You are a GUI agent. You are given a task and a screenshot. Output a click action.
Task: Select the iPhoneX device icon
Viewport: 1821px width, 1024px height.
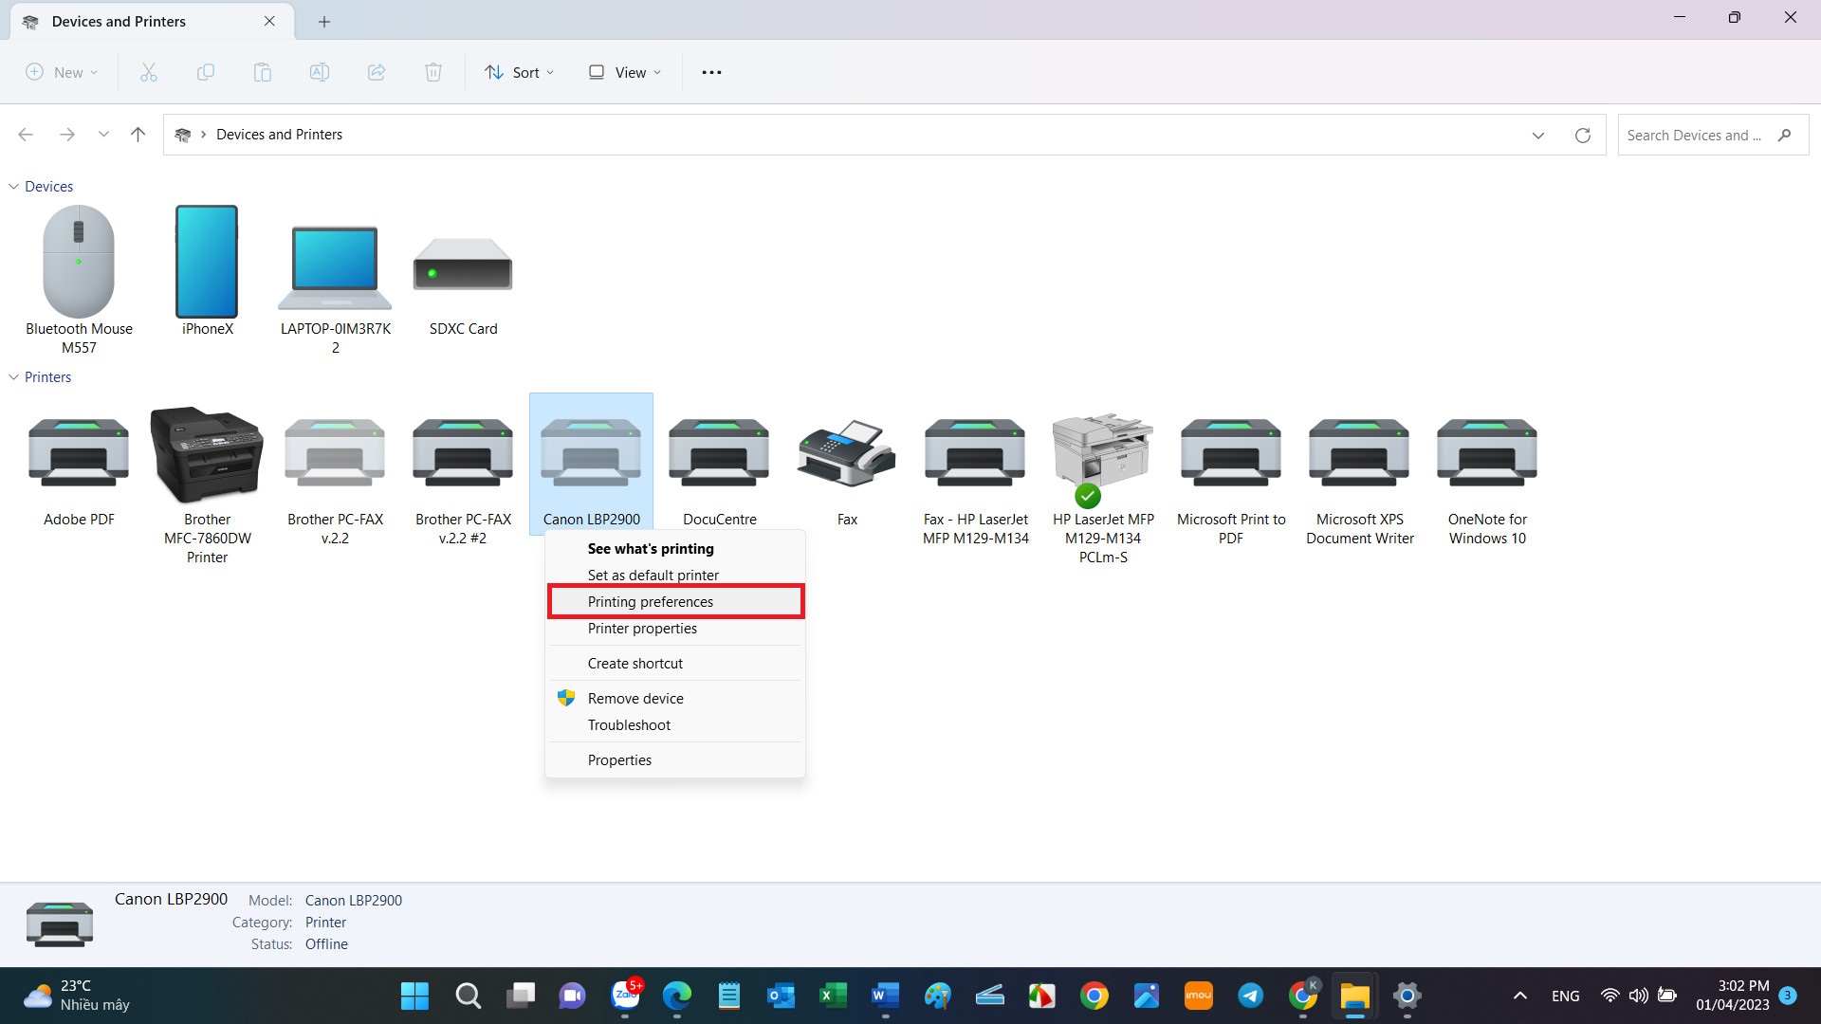coord(207,263)
